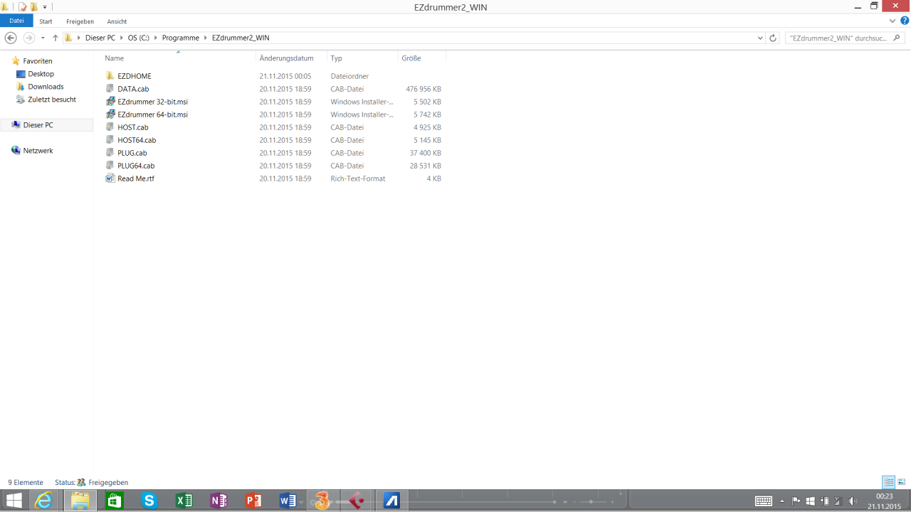Viewport: 911px width, 512px height.
Task: Select the PLUG64.cab file
Action: coord(136,166)
